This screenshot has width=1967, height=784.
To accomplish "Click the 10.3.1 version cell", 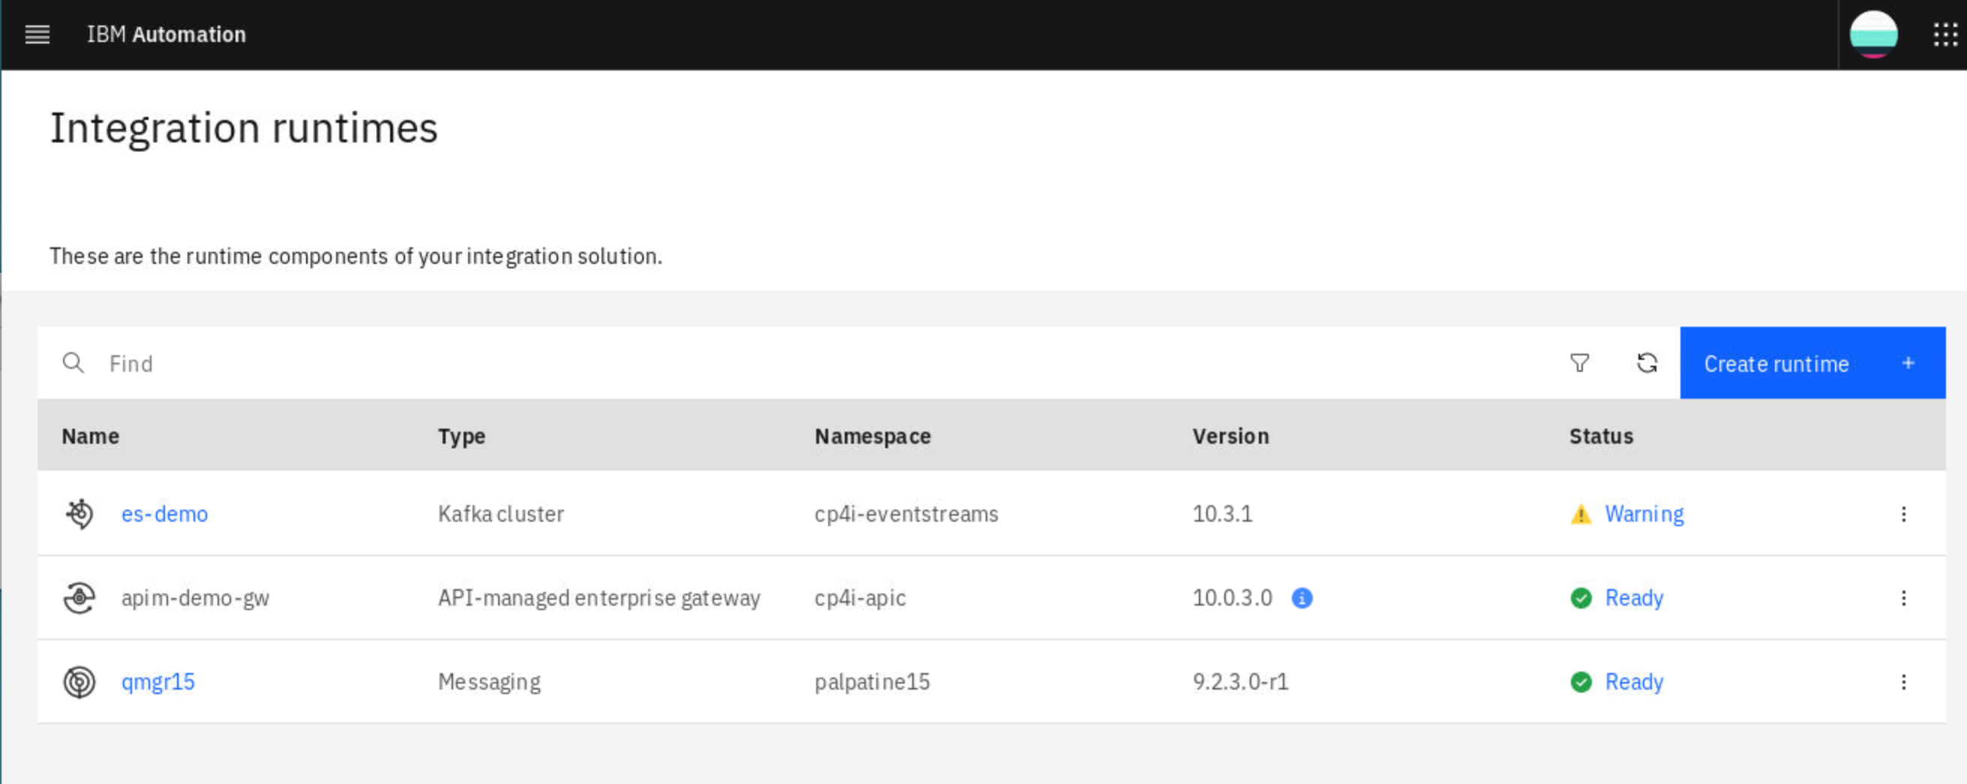I will click(1223, 514).
